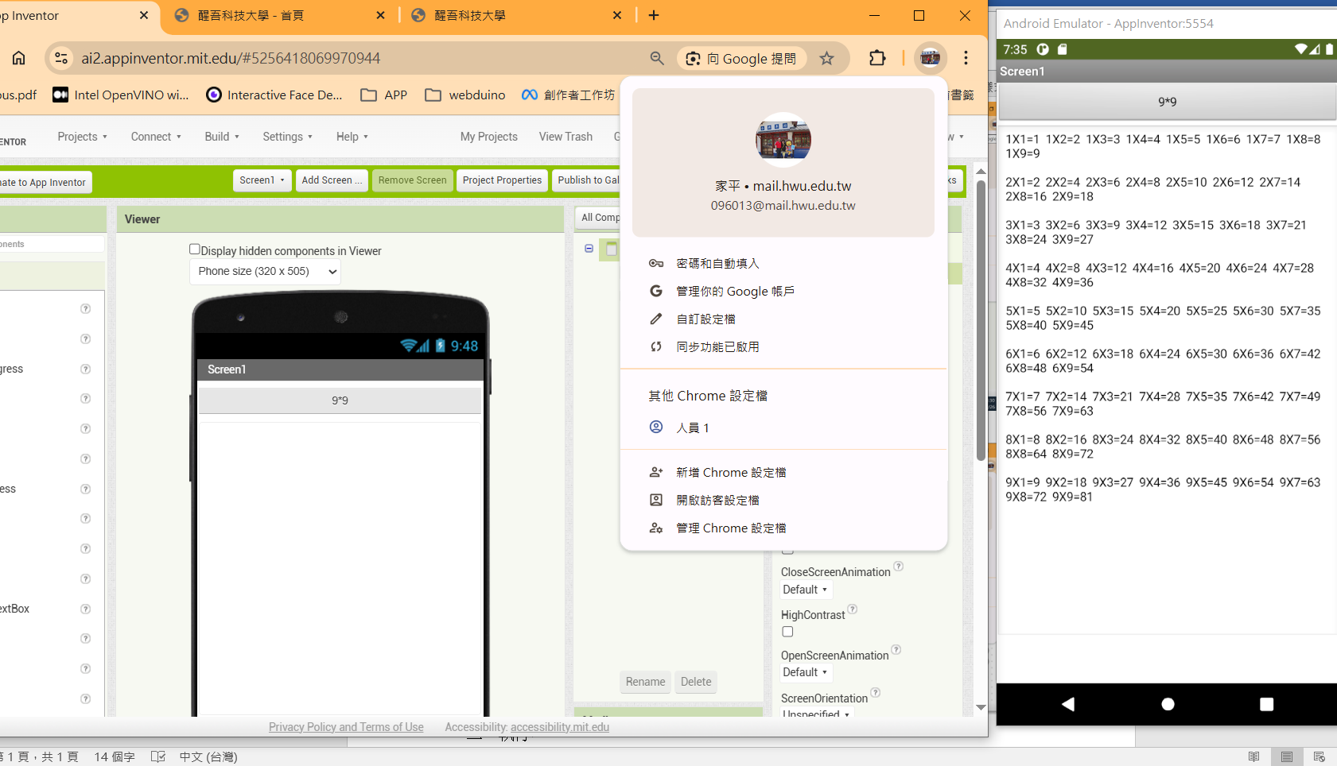Click the zoom magnifier icon in address bar
This screenshot has height=766, width=1337.
[x=657, y=58]
